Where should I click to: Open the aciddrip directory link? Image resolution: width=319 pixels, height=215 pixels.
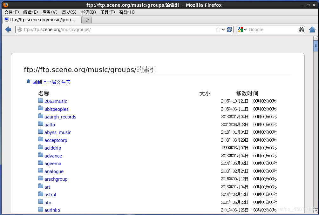coord(53,148)
